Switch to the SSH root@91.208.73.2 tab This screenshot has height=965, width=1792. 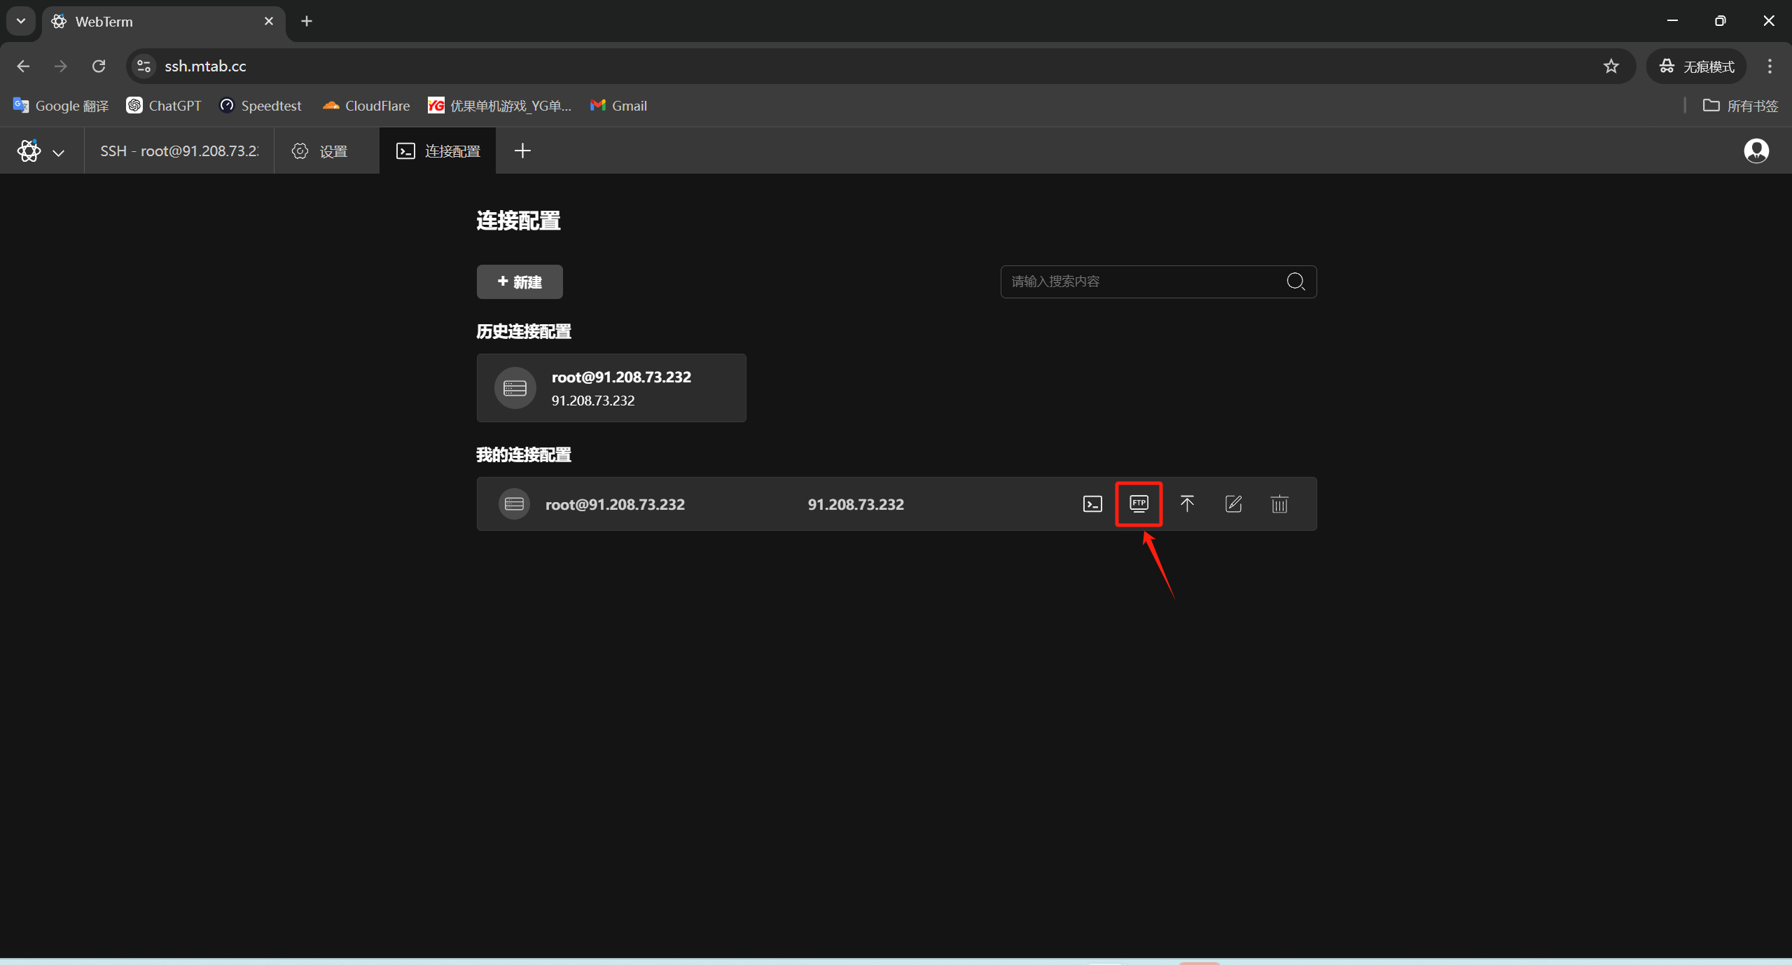click(179, 151)
